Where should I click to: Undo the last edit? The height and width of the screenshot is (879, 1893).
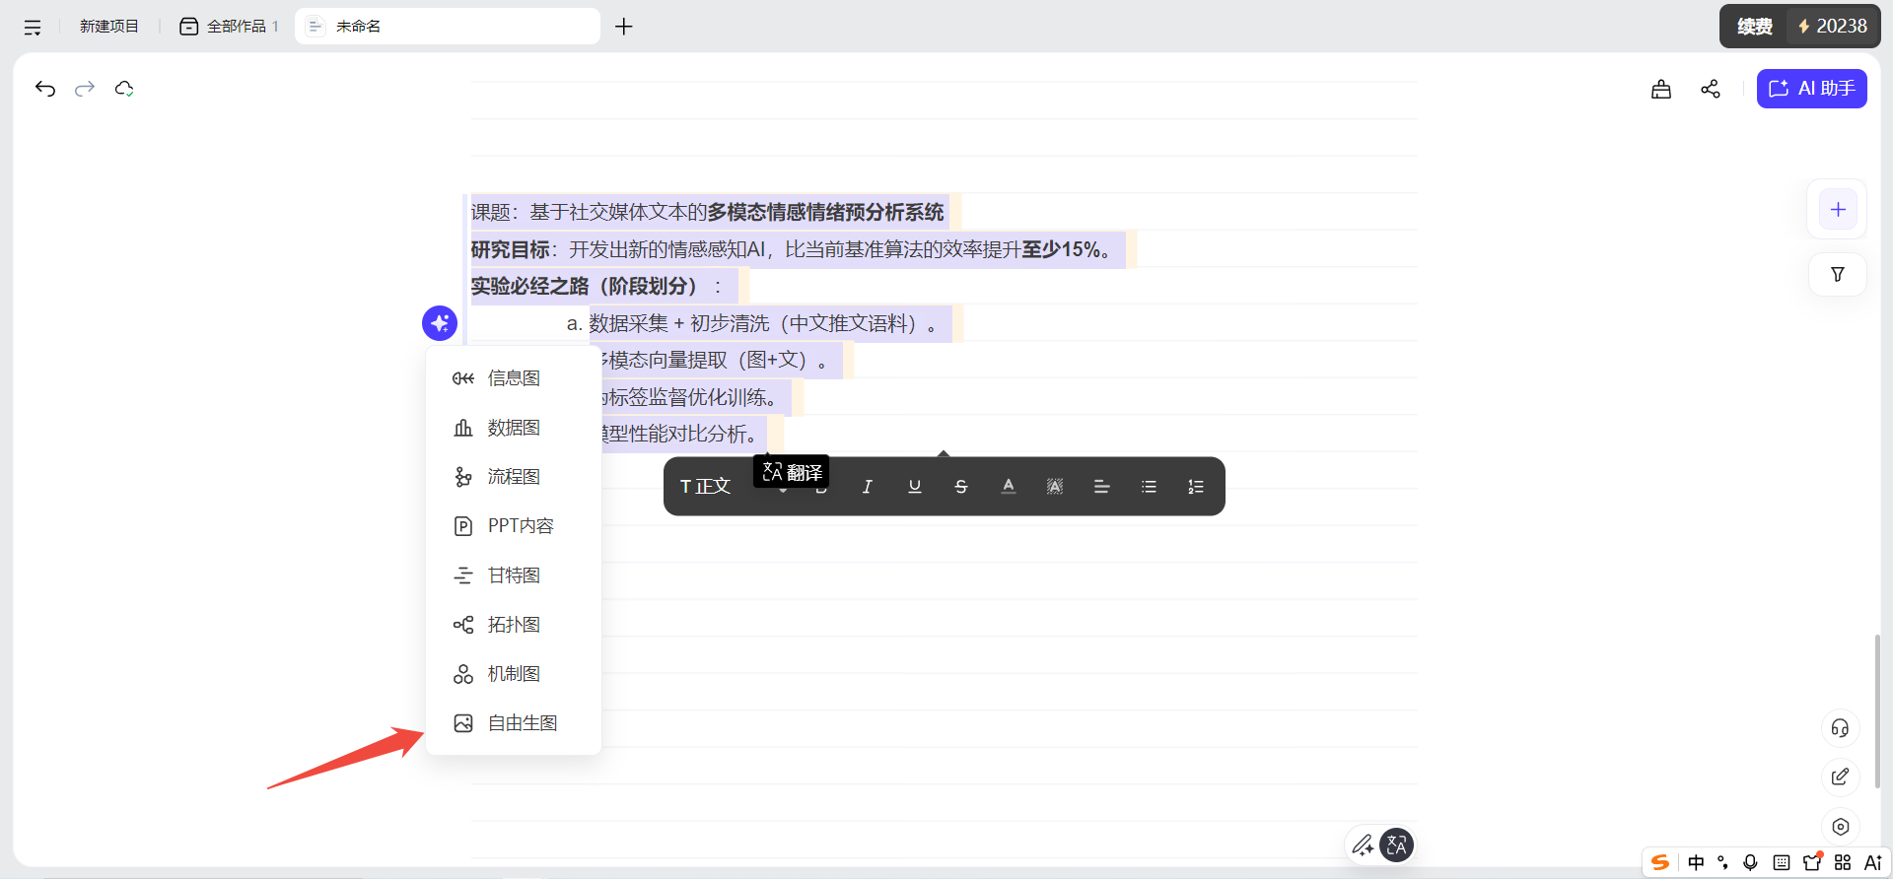45,89
